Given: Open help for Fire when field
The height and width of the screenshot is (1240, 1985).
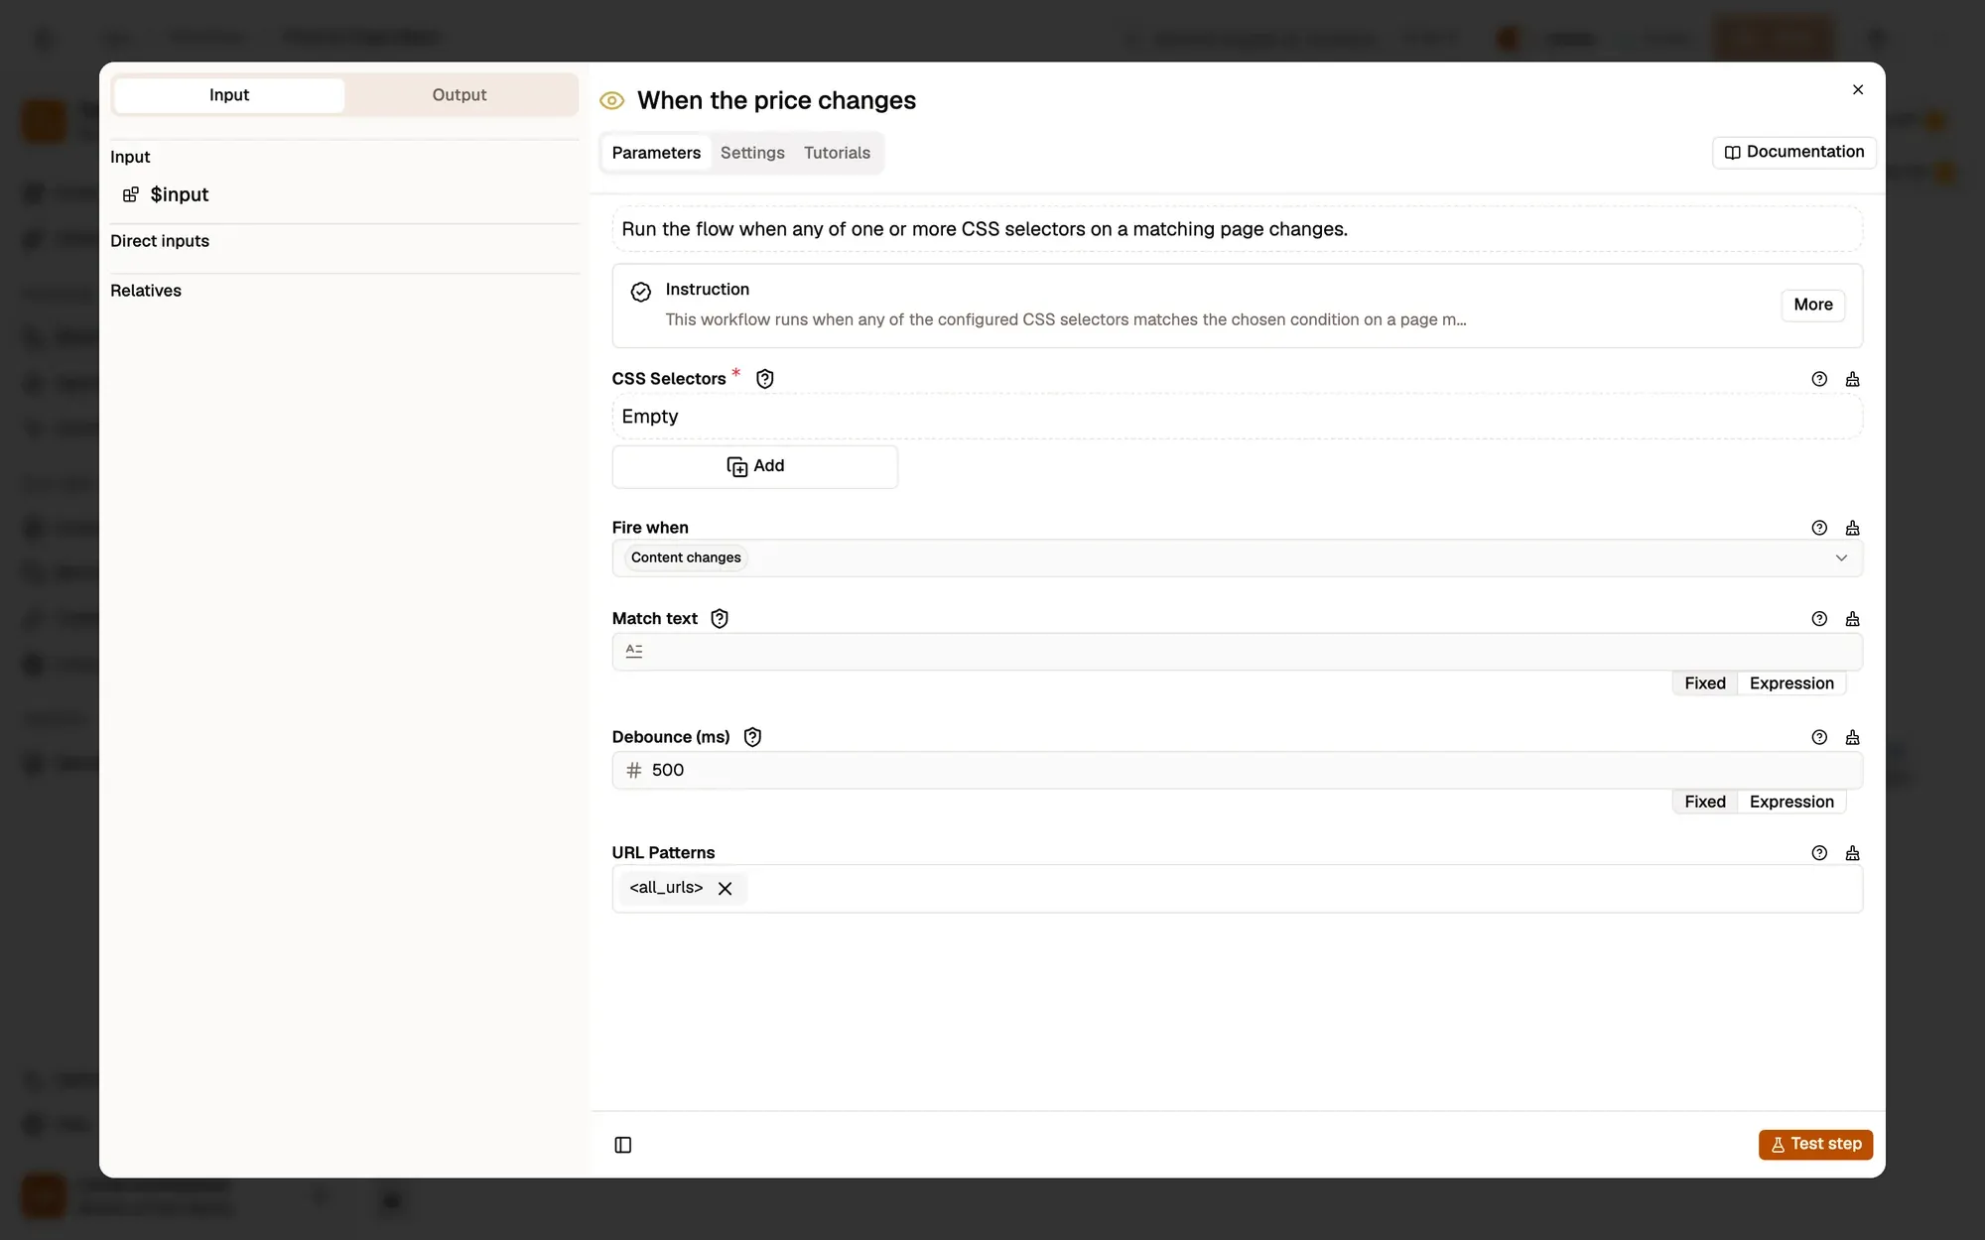Looking at the screenshot, I should point(1819,528).
